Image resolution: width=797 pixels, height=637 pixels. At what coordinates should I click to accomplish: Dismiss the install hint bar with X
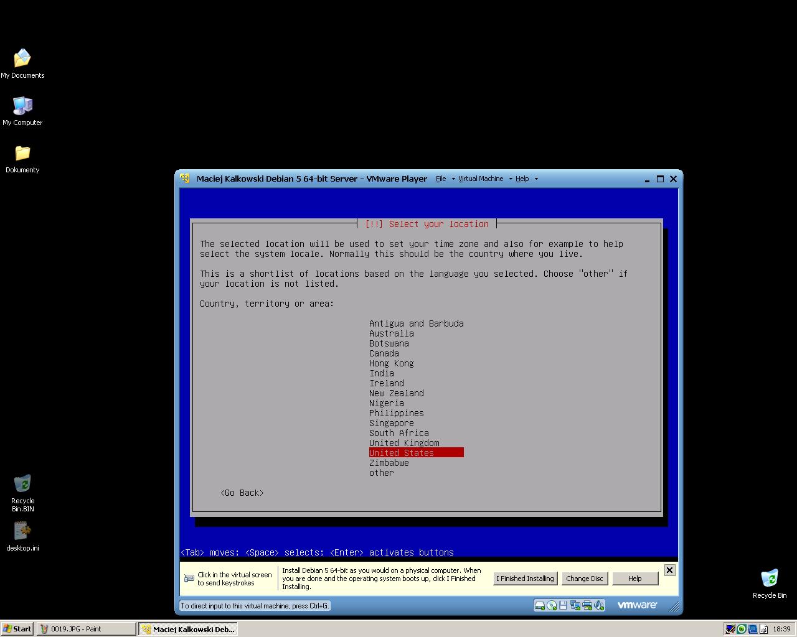tap(669, 570)
